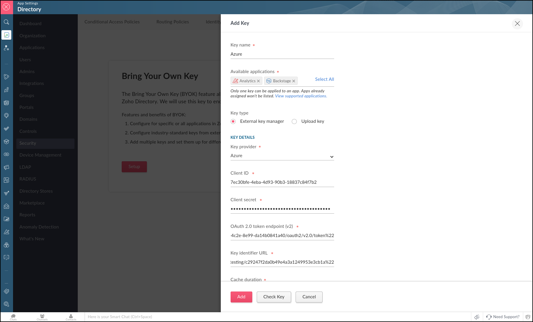Select the External key manager option
This screenshot has height=322, width=533.
click(233, 121)
